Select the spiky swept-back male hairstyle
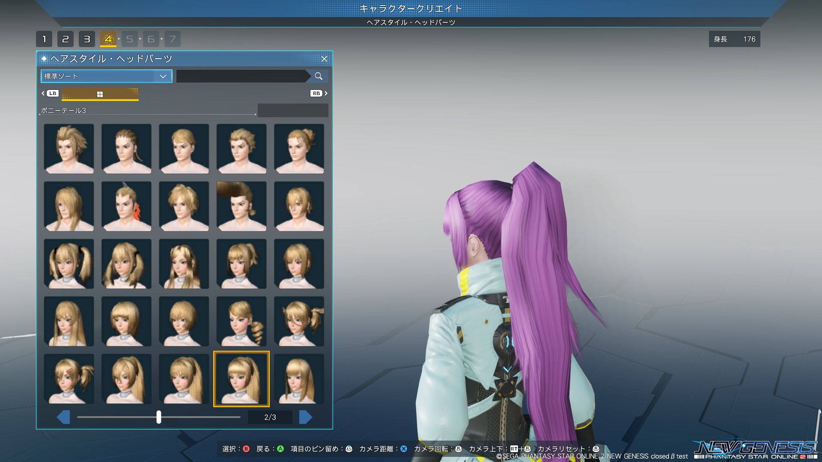822x462 pixels. click(x=69, y=149)
